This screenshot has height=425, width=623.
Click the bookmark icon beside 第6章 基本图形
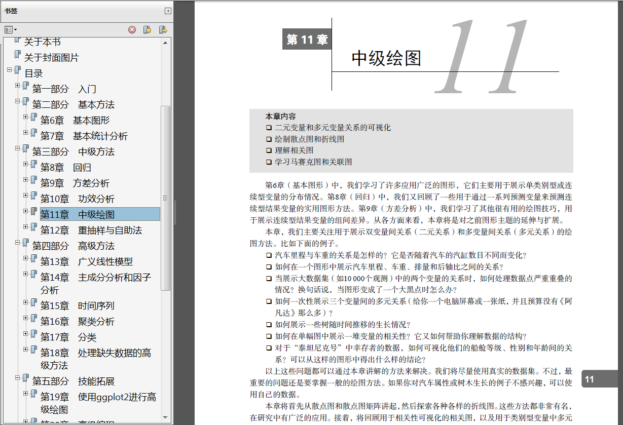pyautogui.click(x=34, y=118)
